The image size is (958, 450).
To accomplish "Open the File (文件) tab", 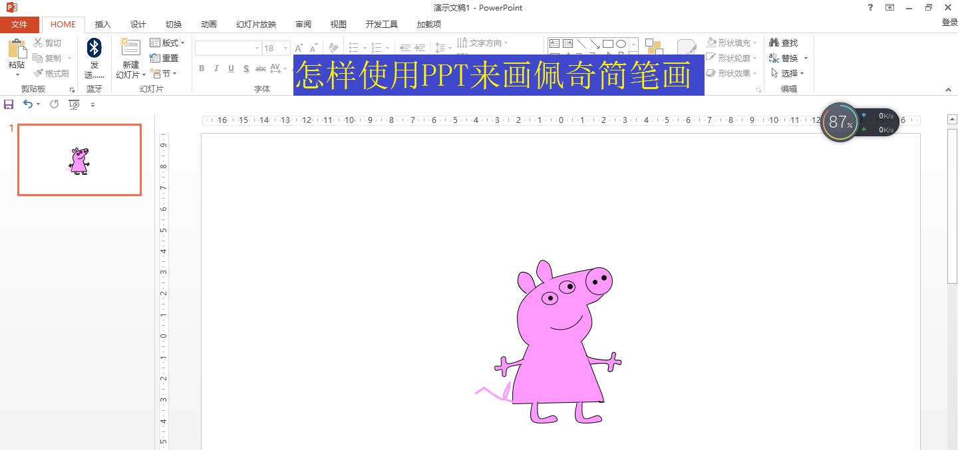I will point(20,25).
